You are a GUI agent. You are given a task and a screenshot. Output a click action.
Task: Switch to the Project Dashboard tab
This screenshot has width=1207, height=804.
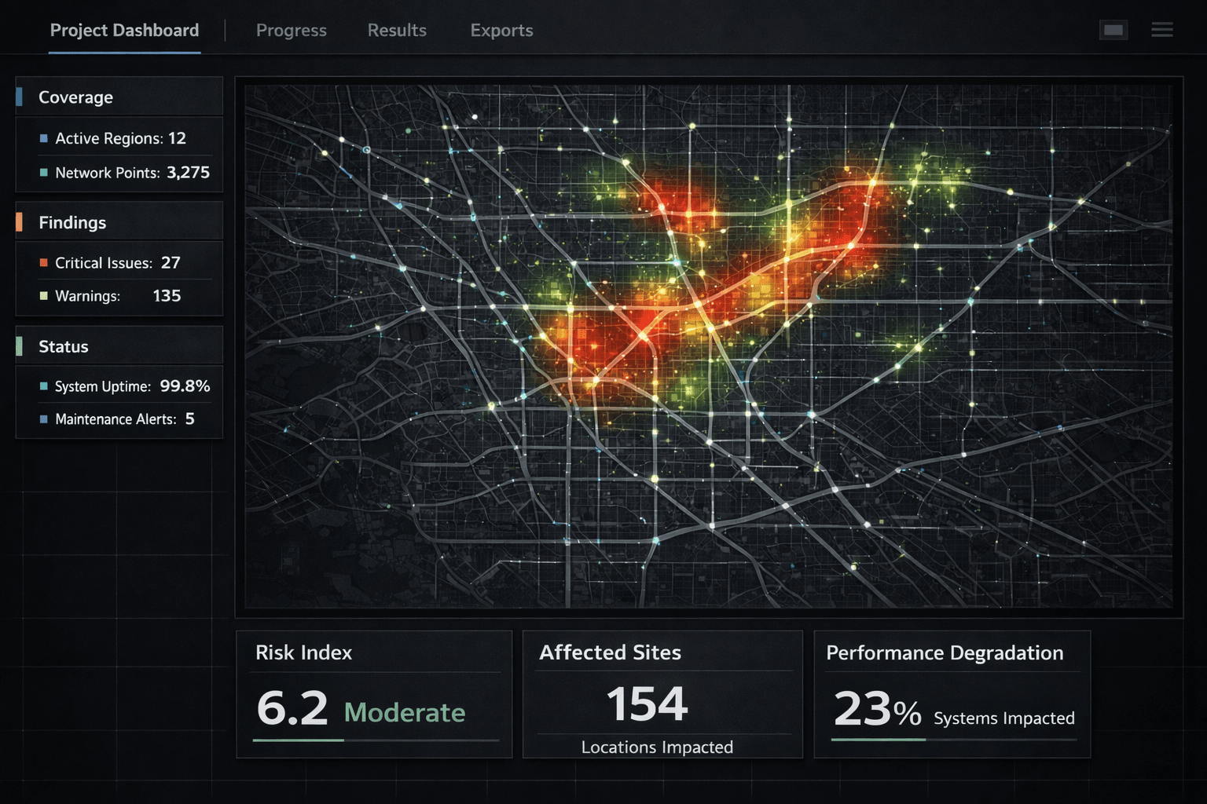[124, 30]
